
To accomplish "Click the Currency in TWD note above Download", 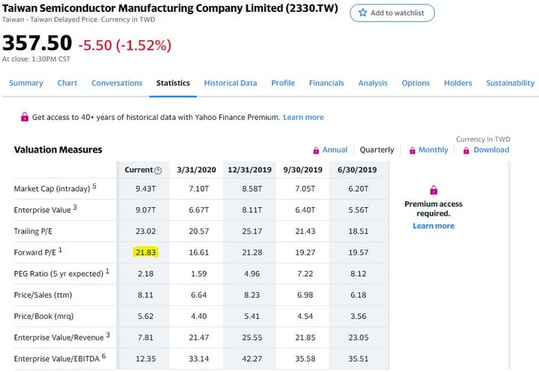I will tap(483, 139).
